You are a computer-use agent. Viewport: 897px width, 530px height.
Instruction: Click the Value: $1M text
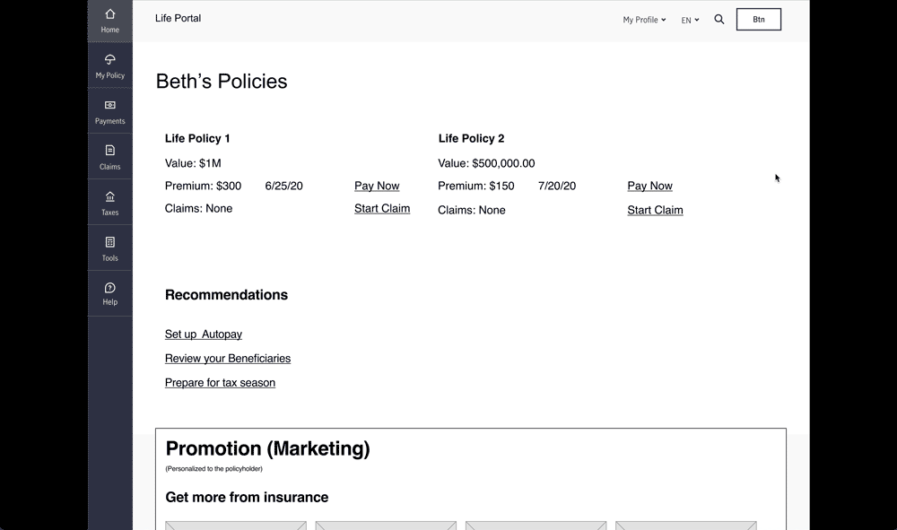point(193,163)
